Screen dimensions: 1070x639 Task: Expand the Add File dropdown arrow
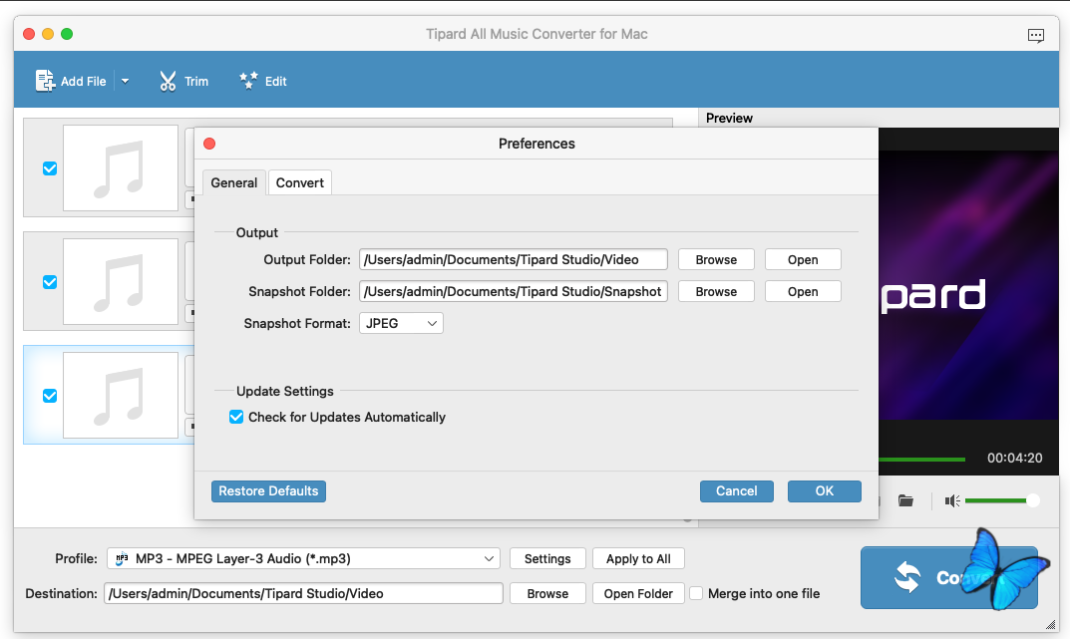tap(125, 81)
